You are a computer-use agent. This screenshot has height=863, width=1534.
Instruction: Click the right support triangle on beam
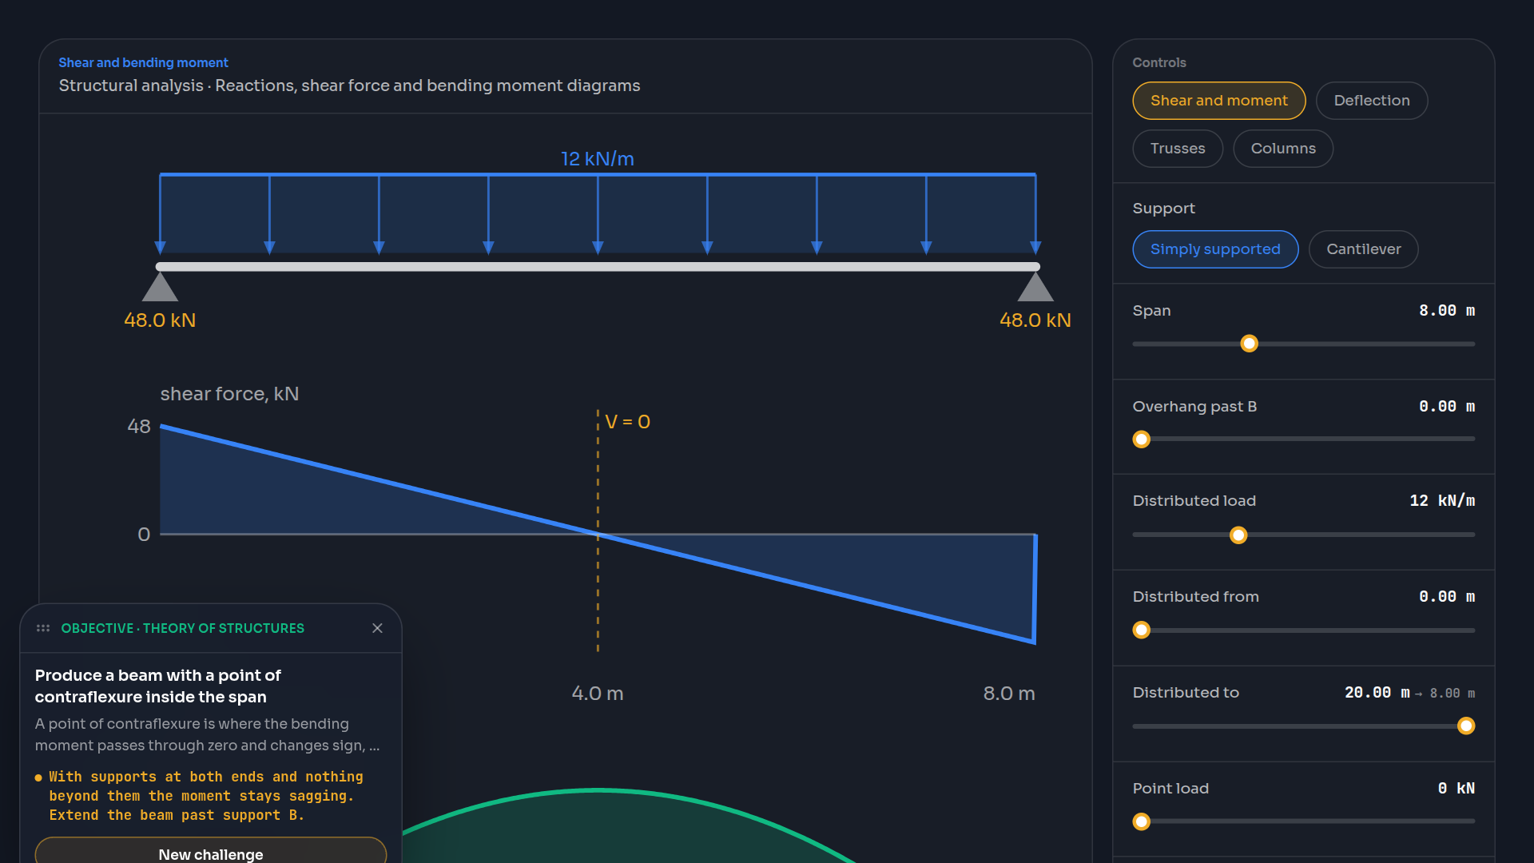pyautogui.click(x=1035, y=287)
